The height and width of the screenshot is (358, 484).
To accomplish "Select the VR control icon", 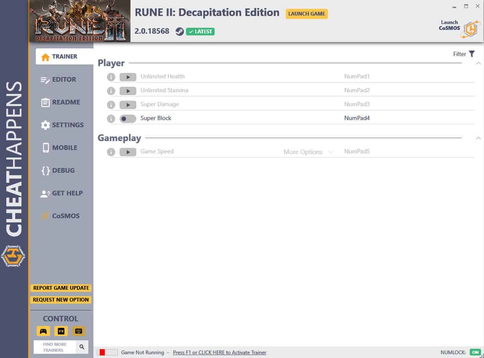I will [61, 331].
